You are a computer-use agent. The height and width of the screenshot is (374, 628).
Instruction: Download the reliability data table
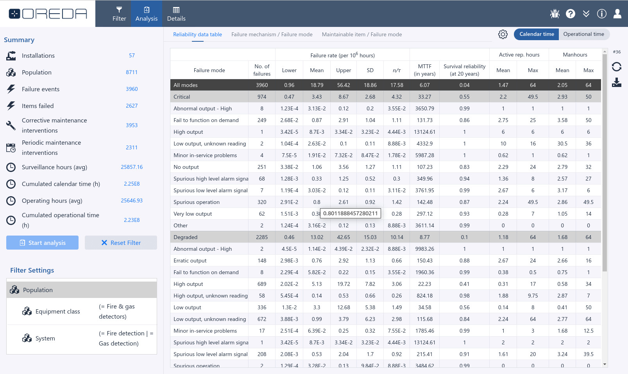coord(616,82)
